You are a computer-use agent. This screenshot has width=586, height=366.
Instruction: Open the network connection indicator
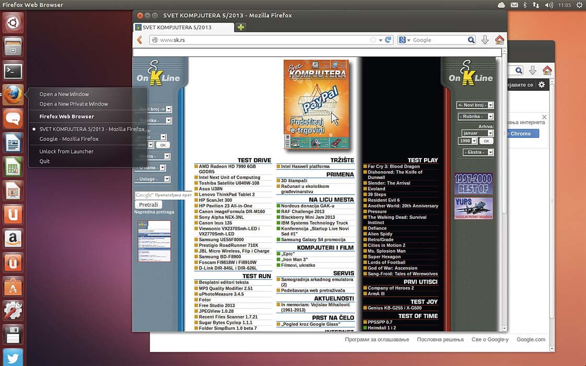[536, 5]
